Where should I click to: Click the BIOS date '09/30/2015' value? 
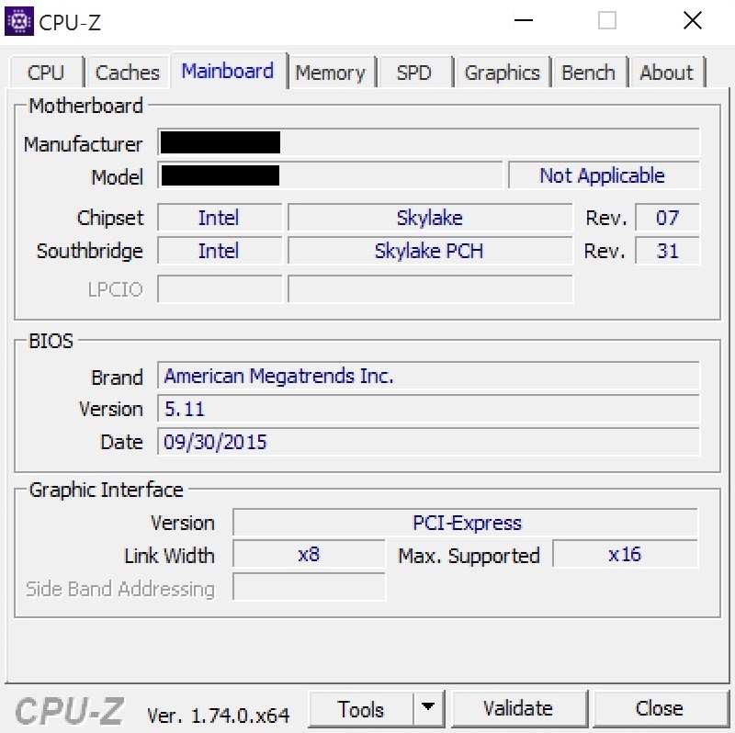tap(428, 442)
